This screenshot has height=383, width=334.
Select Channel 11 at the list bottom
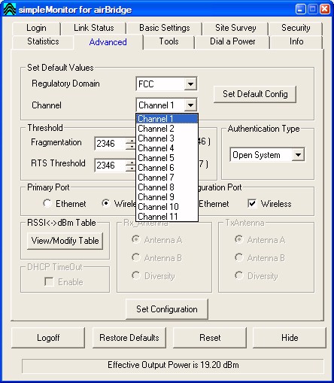pyautogui.click(x=167, y=216)
